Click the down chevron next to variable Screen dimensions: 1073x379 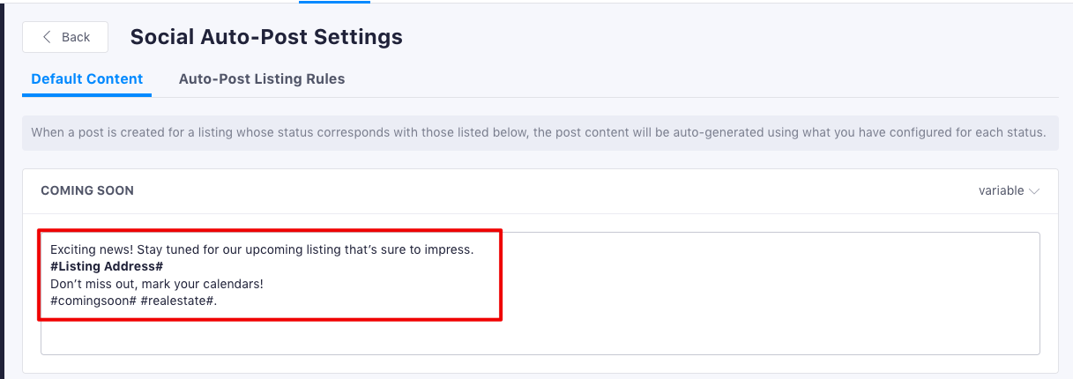(1034, 191)
